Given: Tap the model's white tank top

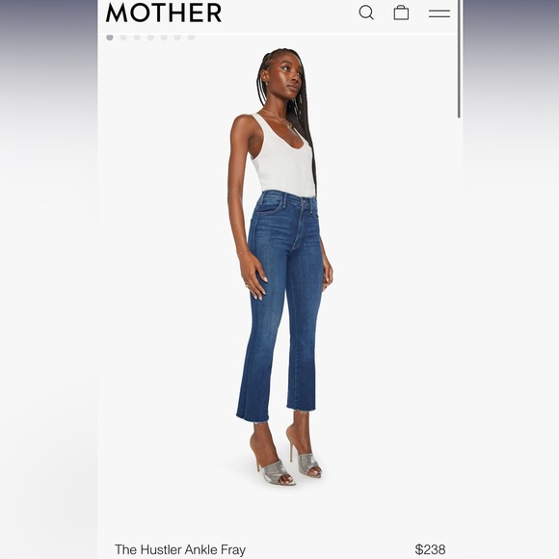Looking at the screenshot, I should (283, 157).
